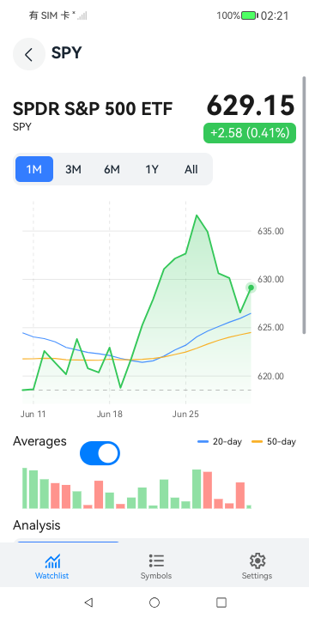This screenshot has width=309, height=618.
Task: Click the 20-day legend entry
Action: [x=220, y=442]
